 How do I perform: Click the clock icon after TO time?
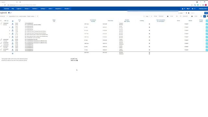click(201, 16)
